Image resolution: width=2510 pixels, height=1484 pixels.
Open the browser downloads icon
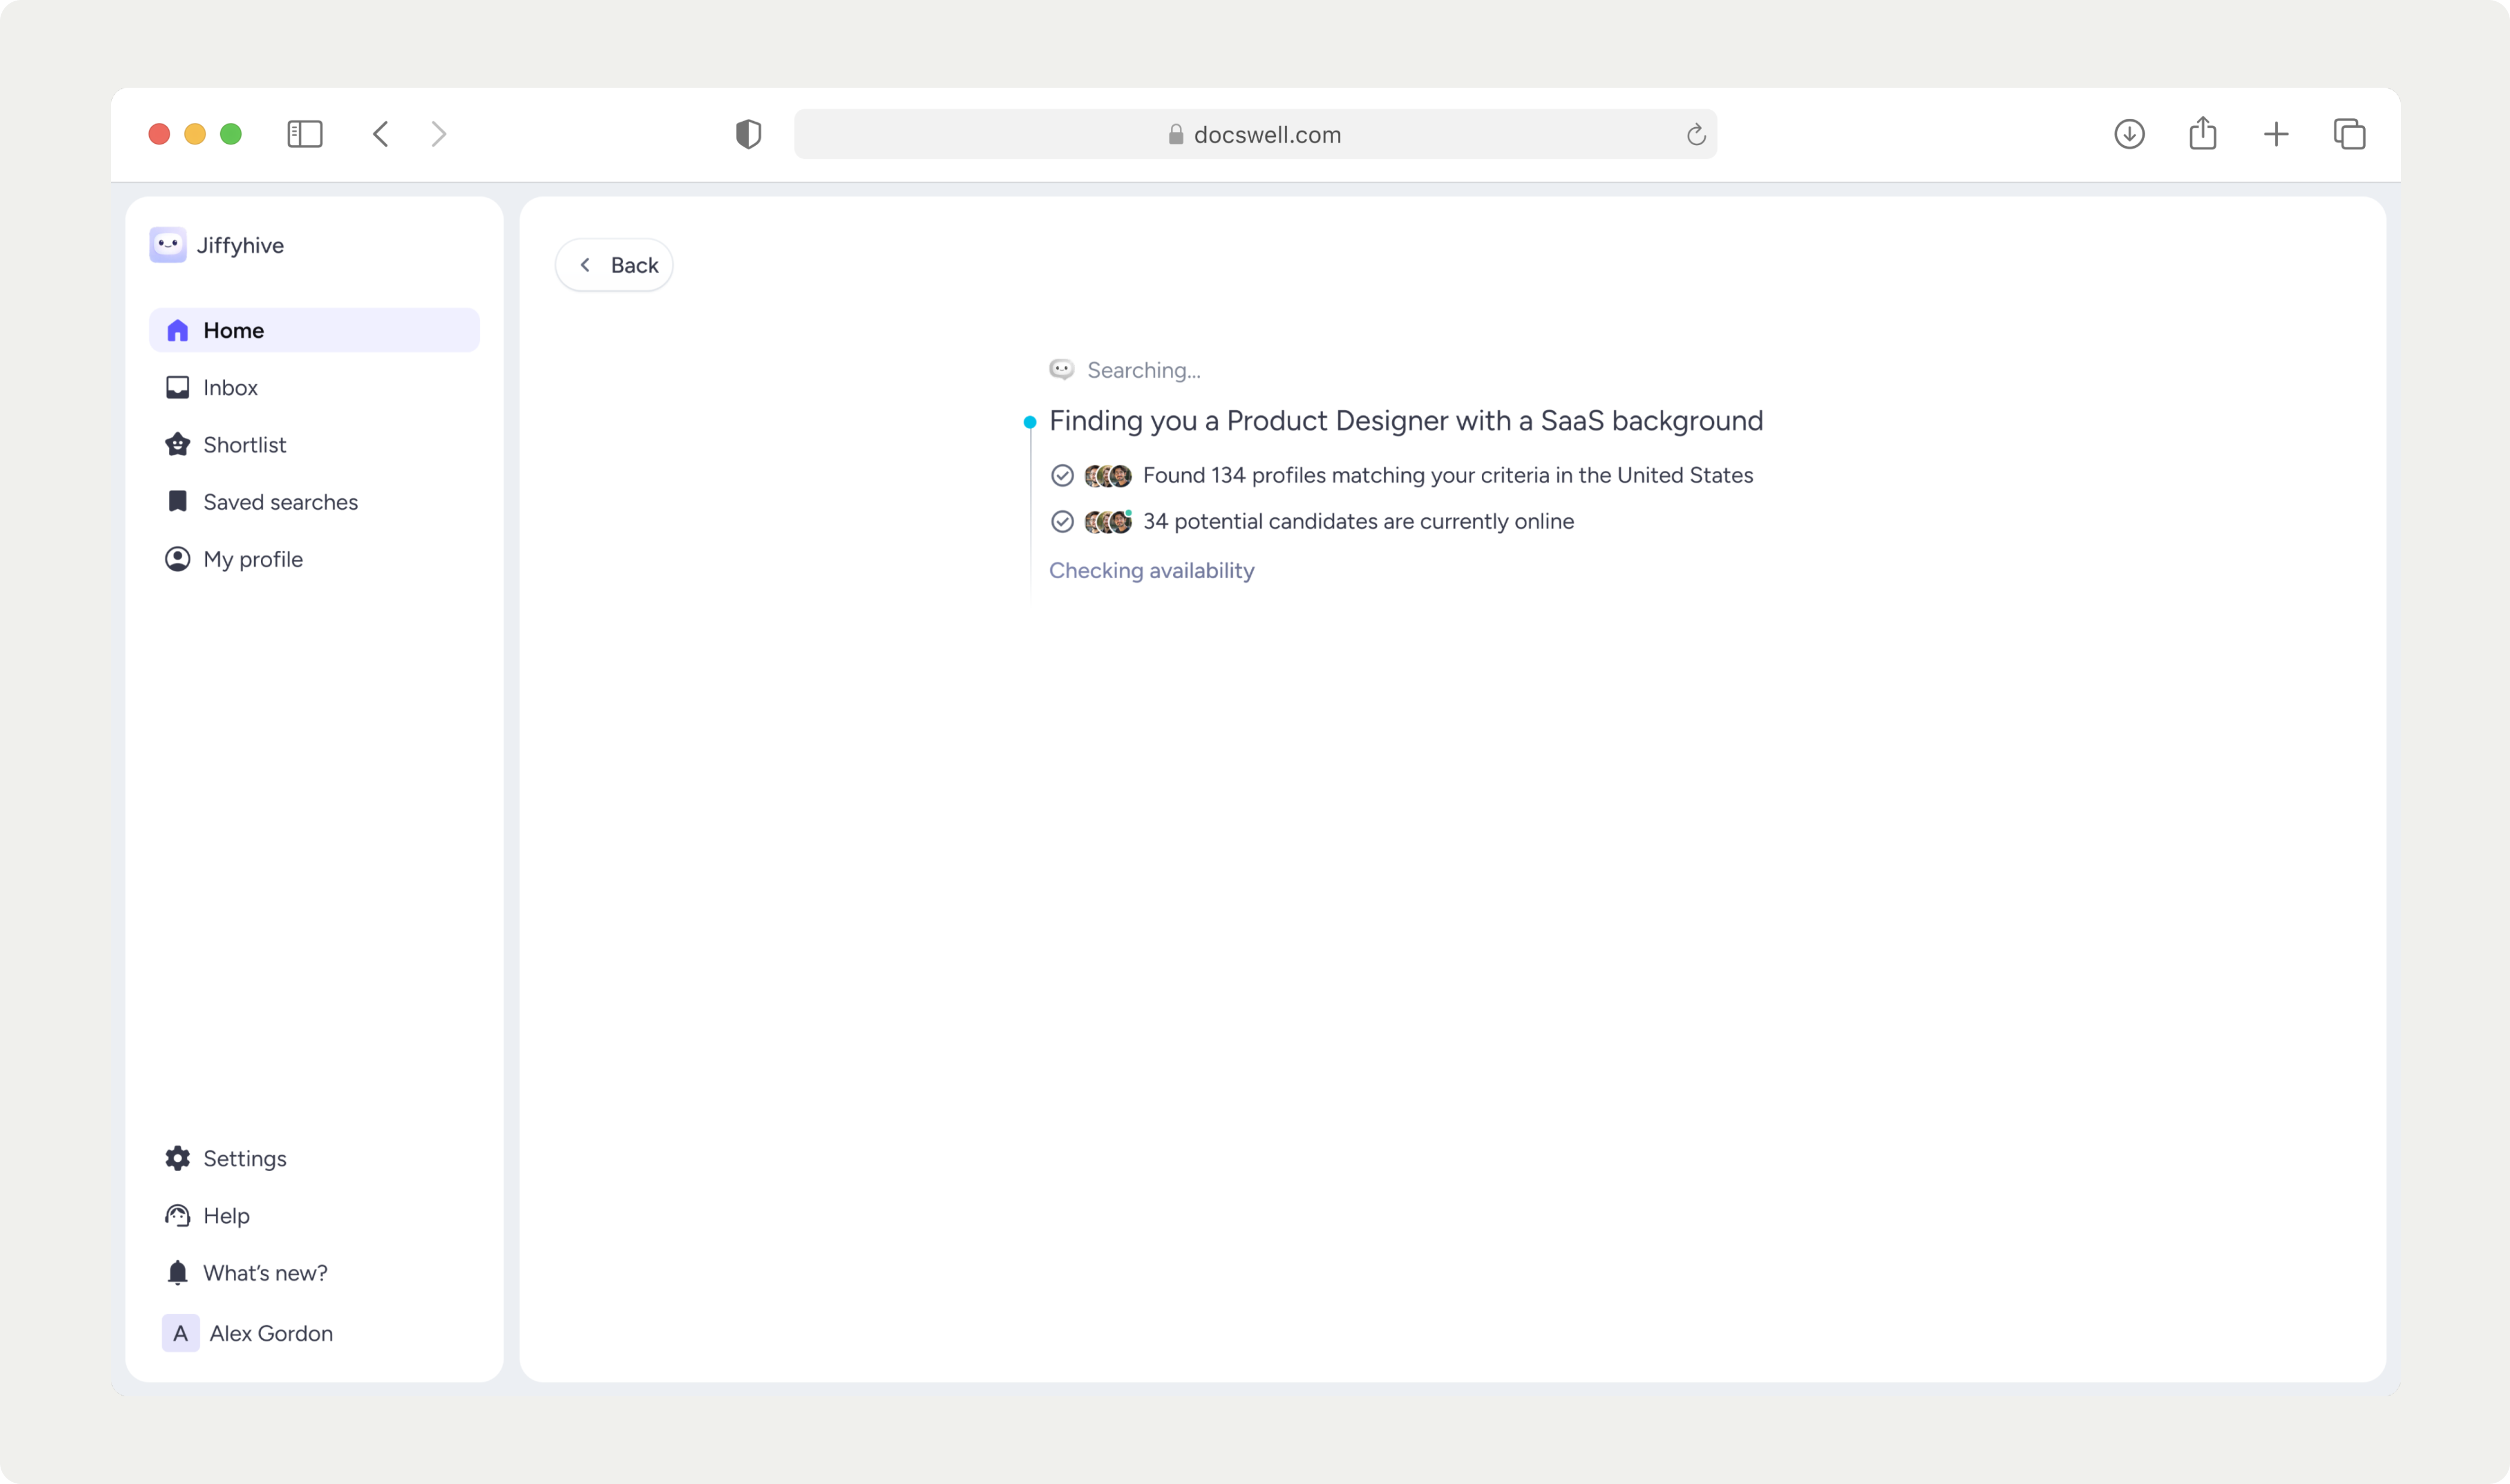2129,134
